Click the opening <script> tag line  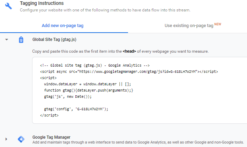click(48, 78)
